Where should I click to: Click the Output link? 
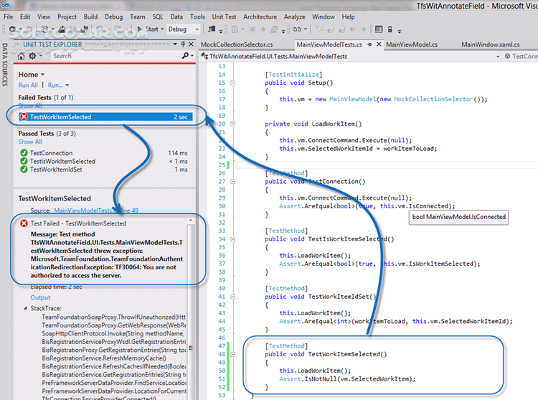[40, 297]
